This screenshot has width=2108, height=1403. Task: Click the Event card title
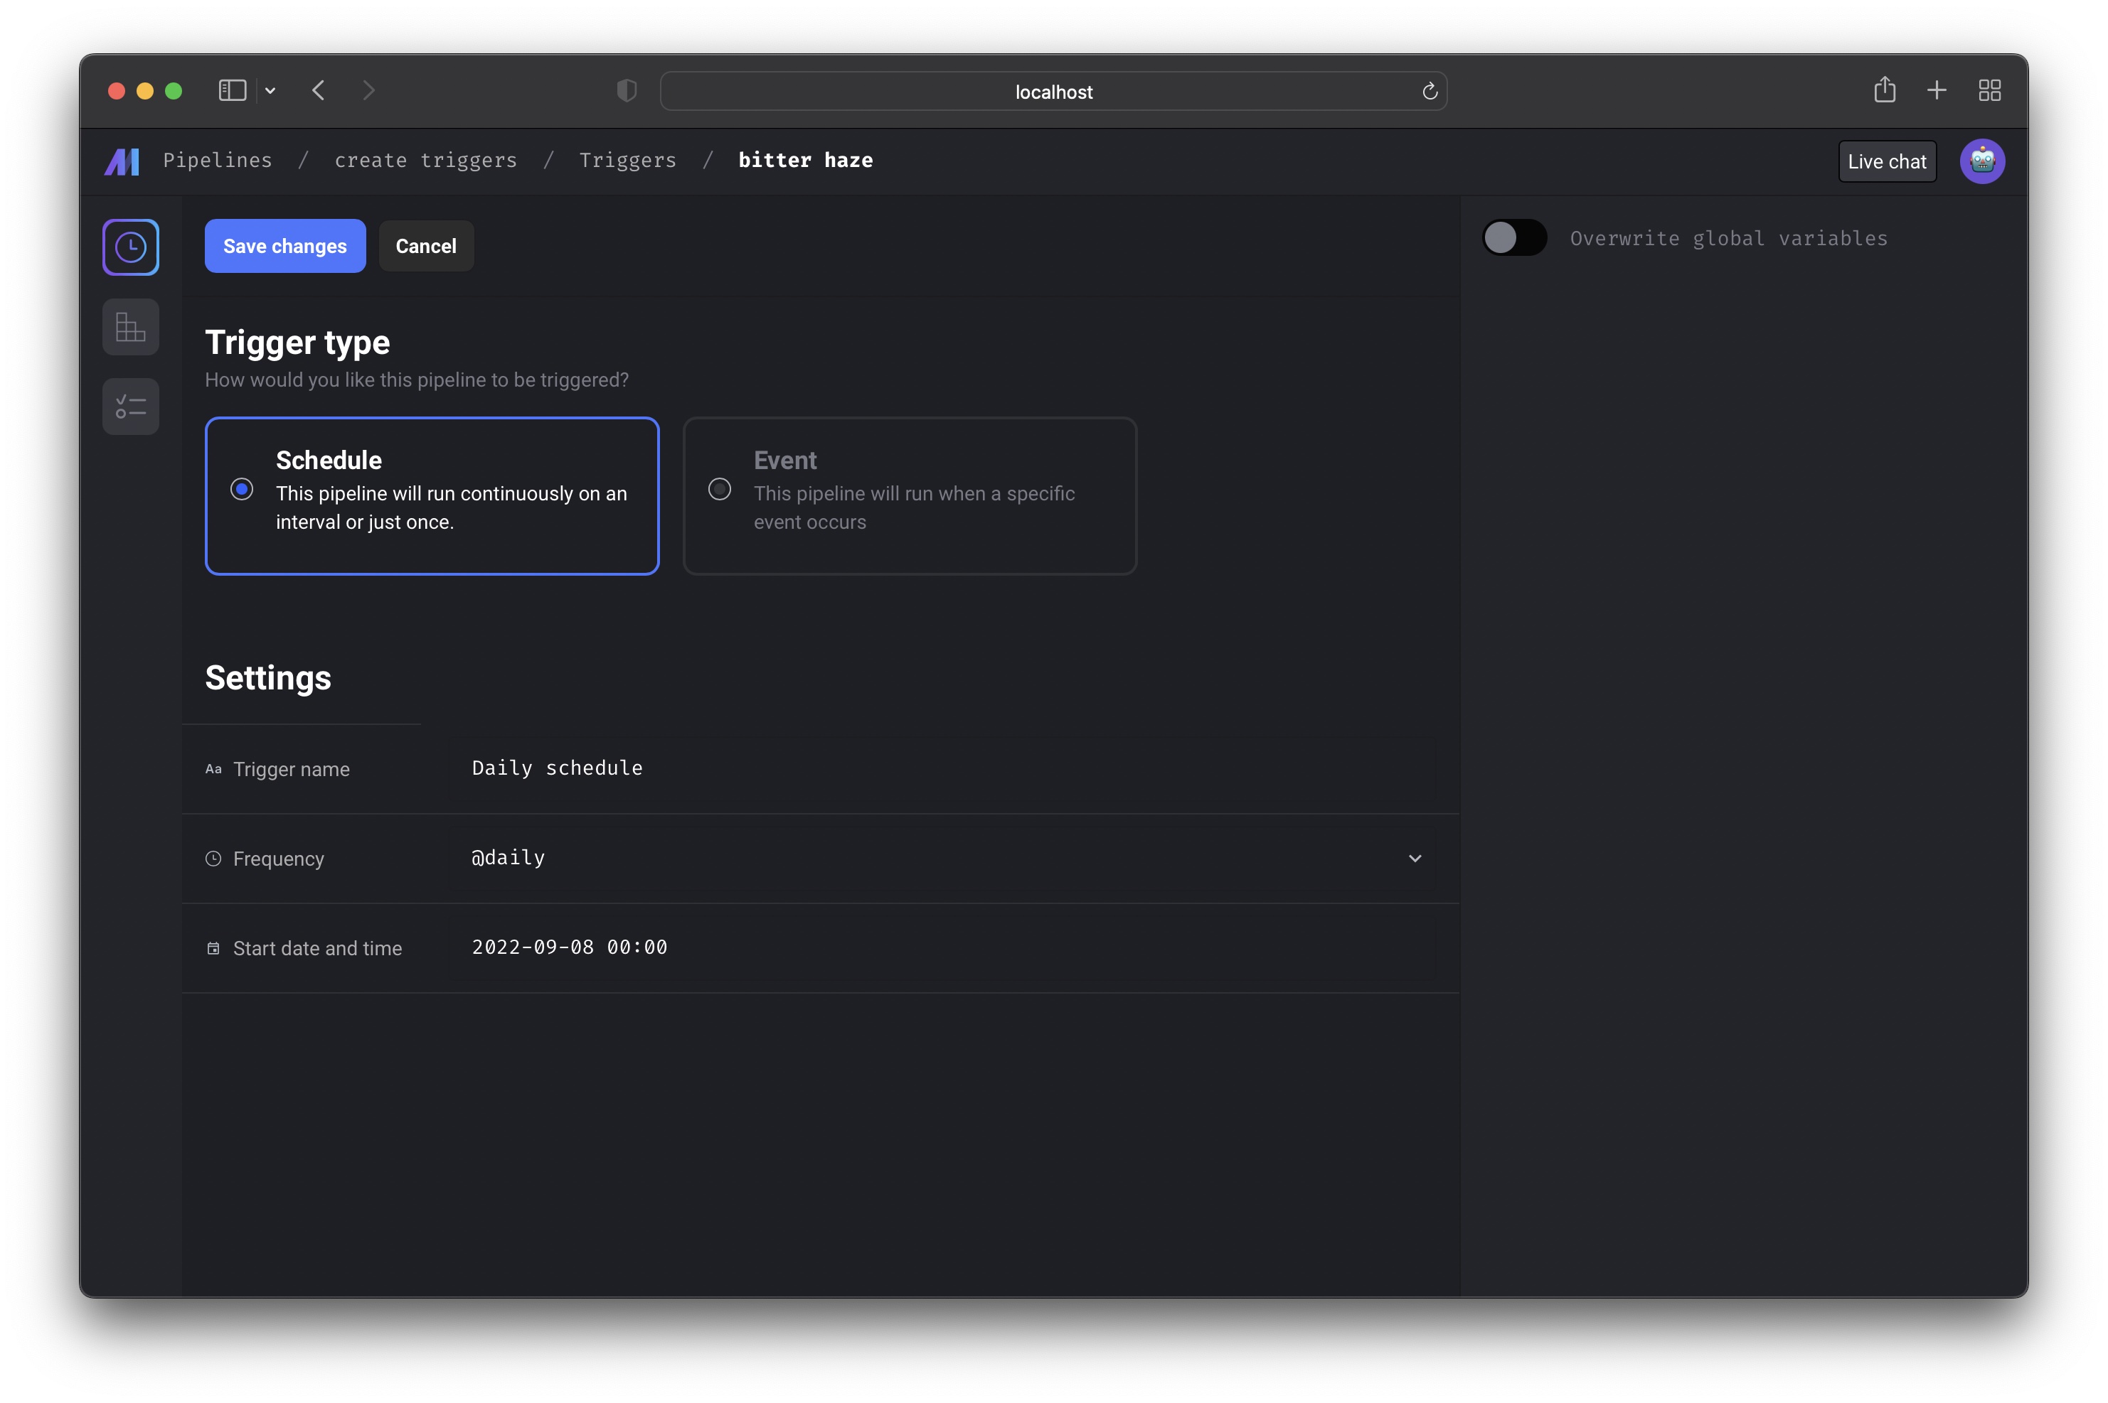pos(785,460)
